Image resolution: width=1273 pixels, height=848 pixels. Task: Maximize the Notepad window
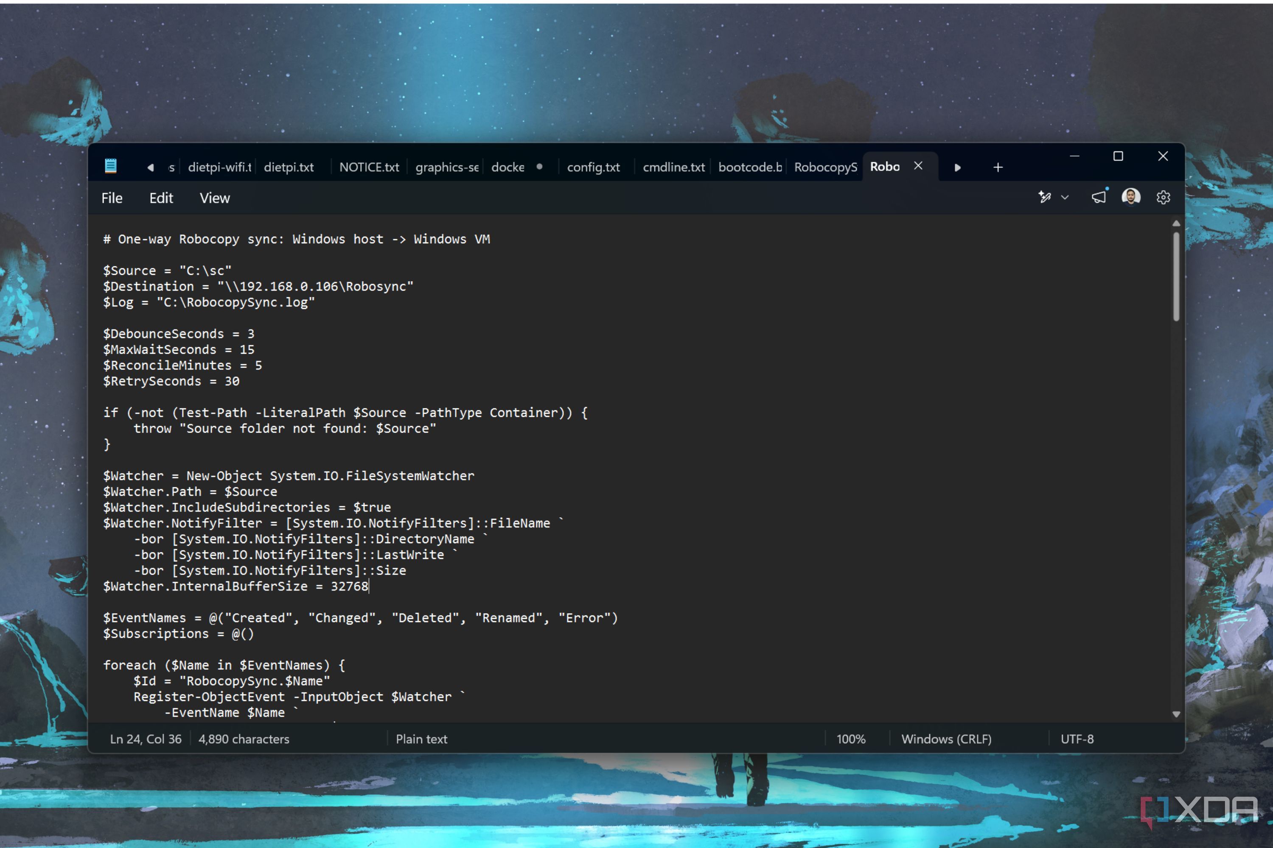(x=1118, y=156)
